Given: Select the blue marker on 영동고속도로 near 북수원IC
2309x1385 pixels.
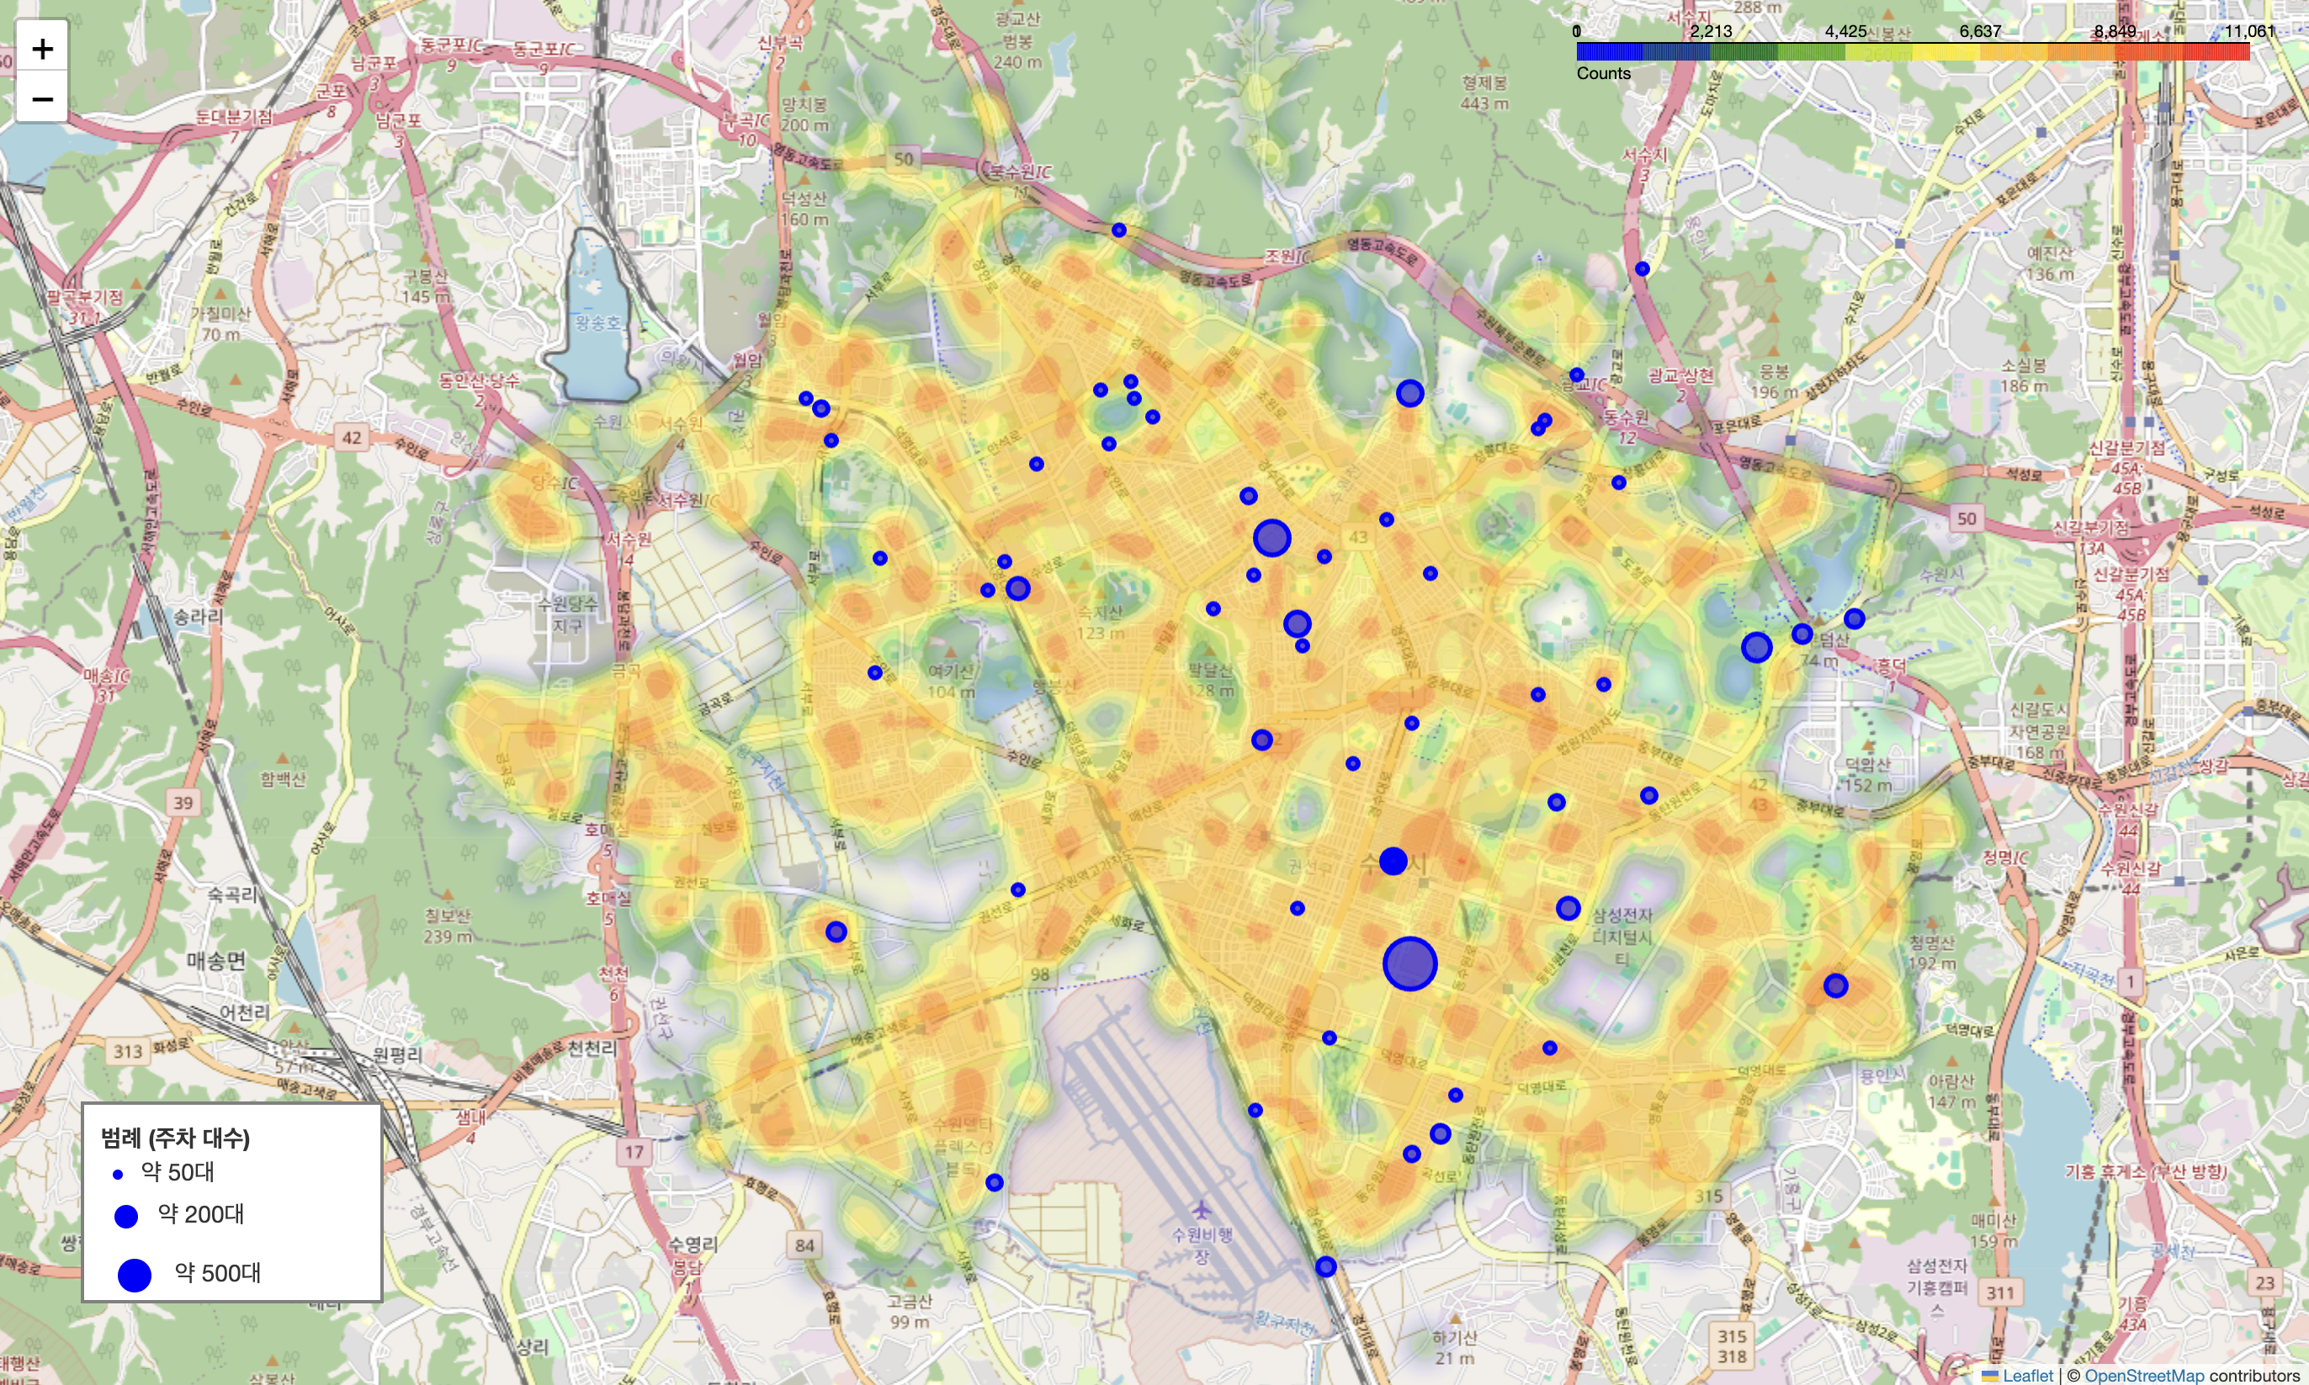Looking at the screenshot, I should coord(1118,230).
